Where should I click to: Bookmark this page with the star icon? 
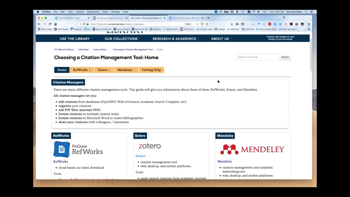click(207, 24)
